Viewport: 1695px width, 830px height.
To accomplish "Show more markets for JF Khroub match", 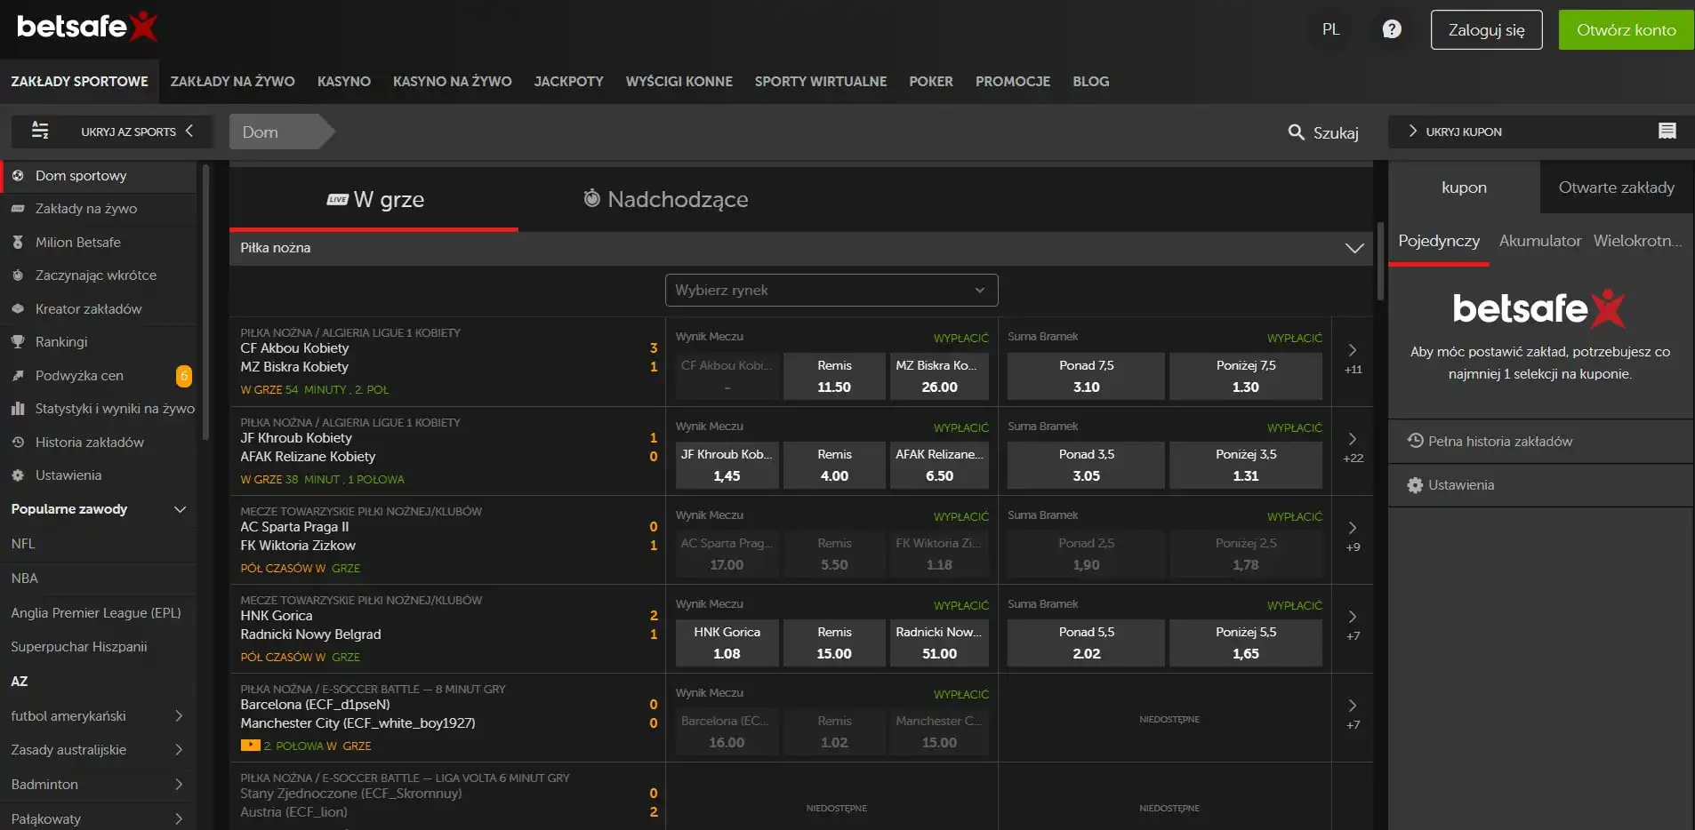I will 1353,448.
